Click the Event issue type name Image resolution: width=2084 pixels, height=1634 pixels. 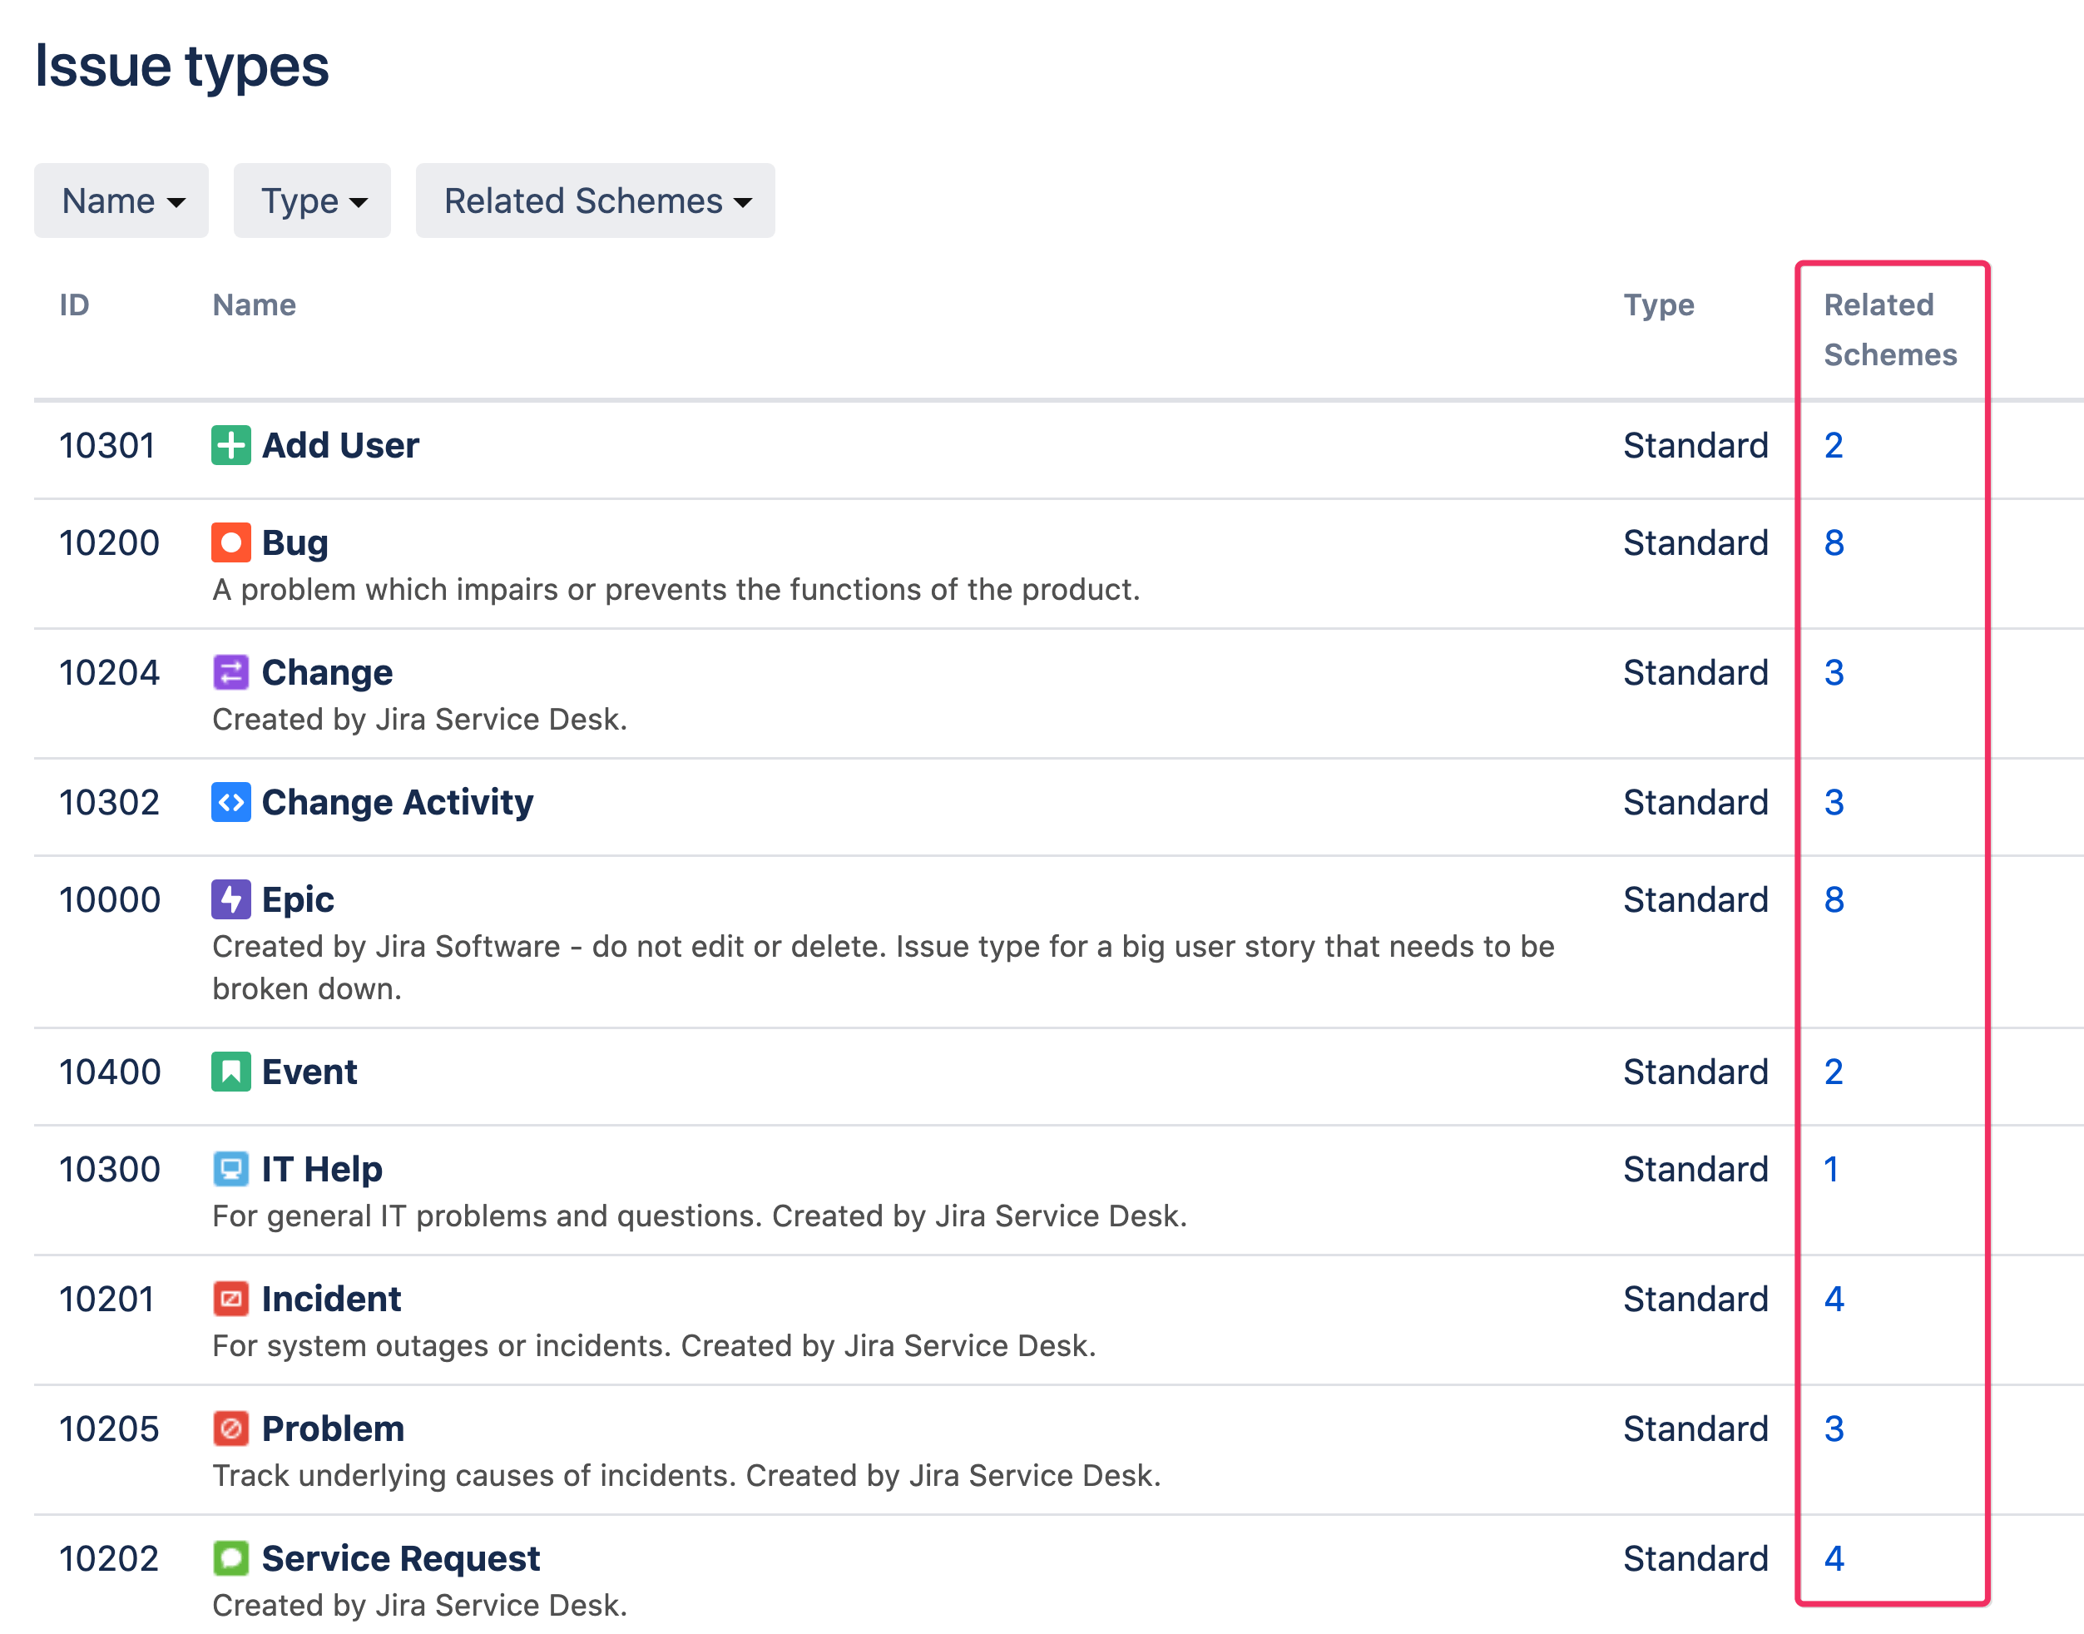point(309,1072)
